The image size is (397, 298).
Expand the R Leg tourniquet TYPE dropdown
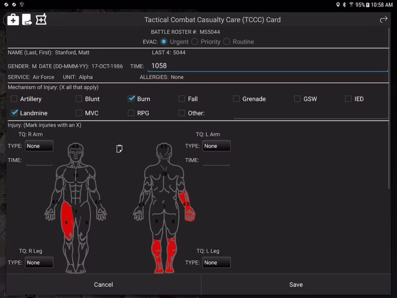coord(39,263)
